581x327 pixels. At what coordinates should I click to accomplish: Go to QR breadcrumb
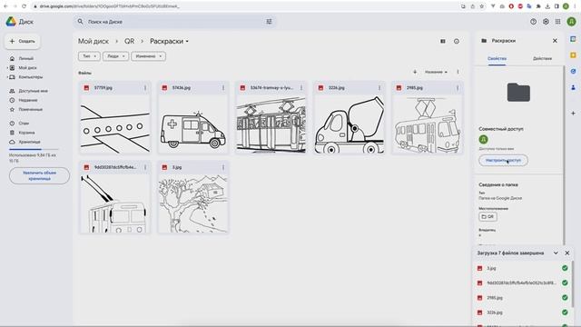[129, 41]
